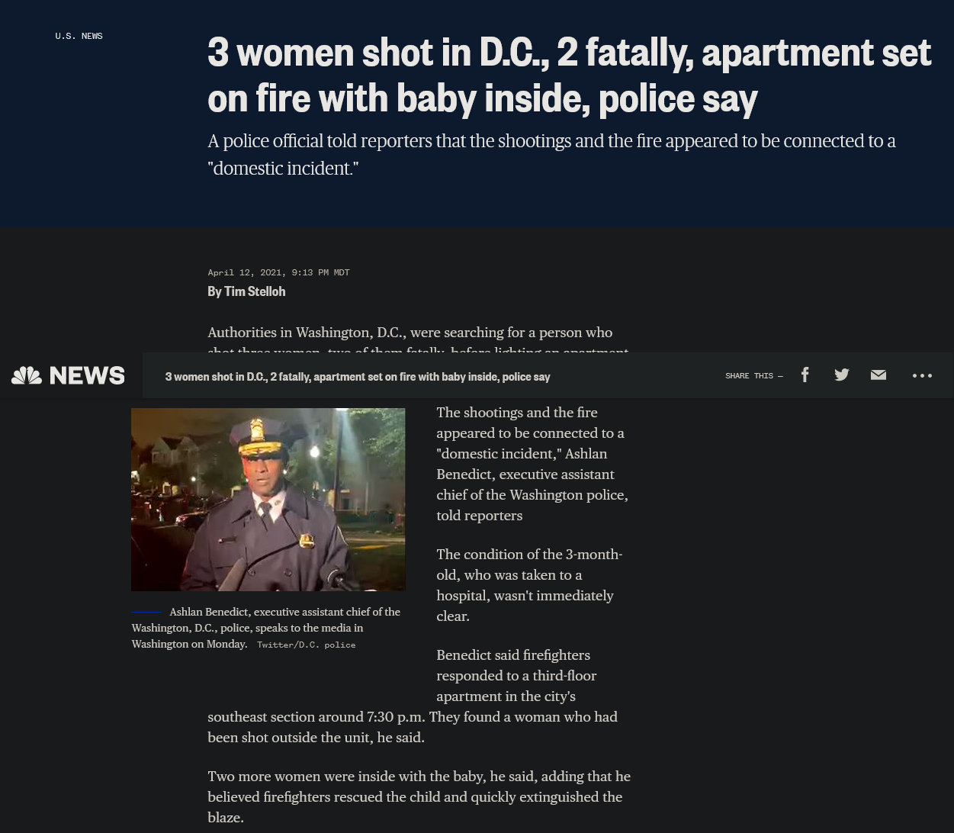Viewport: 954px width, 833px height.
Task: Click the April 12, 2021 timestamp
Action: [278, 272]
